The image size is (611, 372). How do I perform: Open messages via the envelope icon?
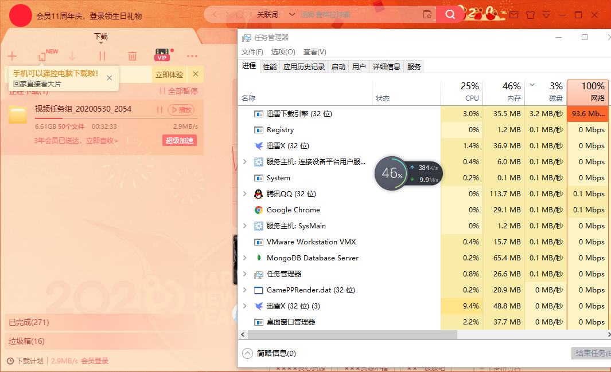[x=514, y=15]
